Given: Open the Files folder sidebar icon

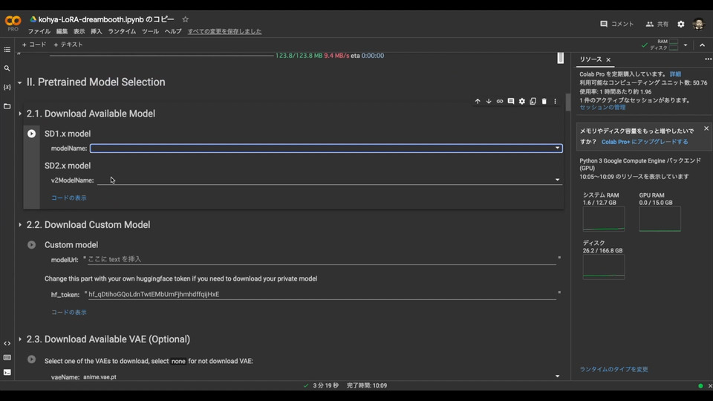Looking at the screenshot, I should point(7,106).
